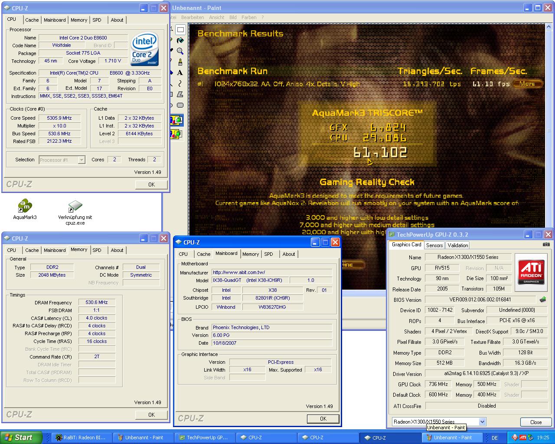
Task: Click OK in the memory CPU-Z window
Action: click(151, 415)
